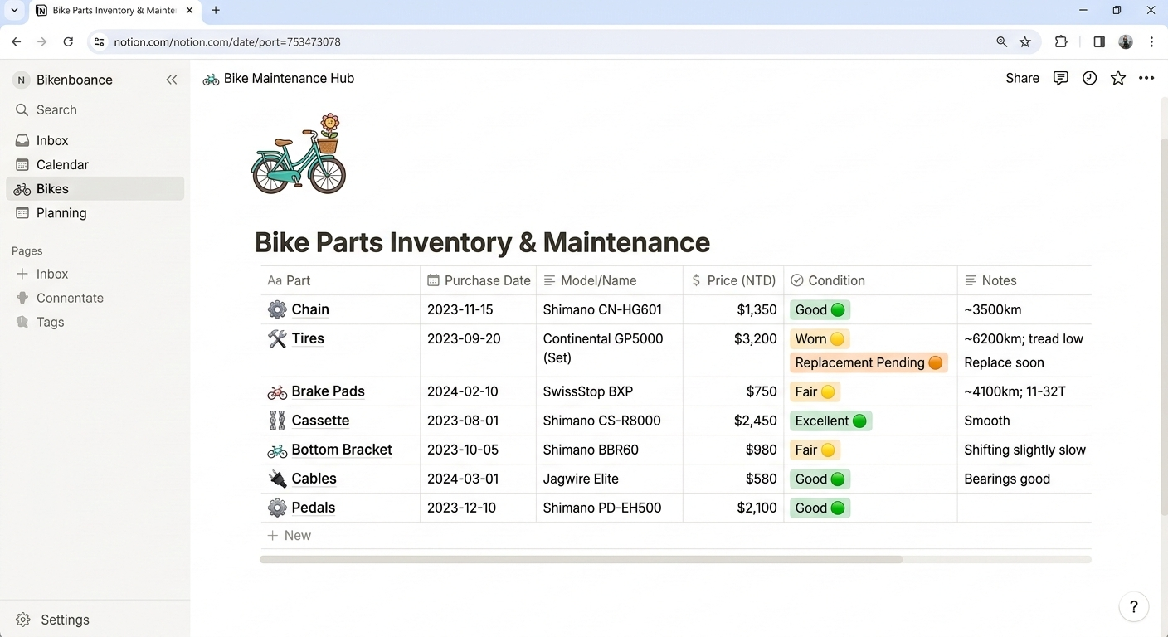Go to Planning in the sidebar
The width and height of the screenshot is (1168, 637).
click(61, 212)
